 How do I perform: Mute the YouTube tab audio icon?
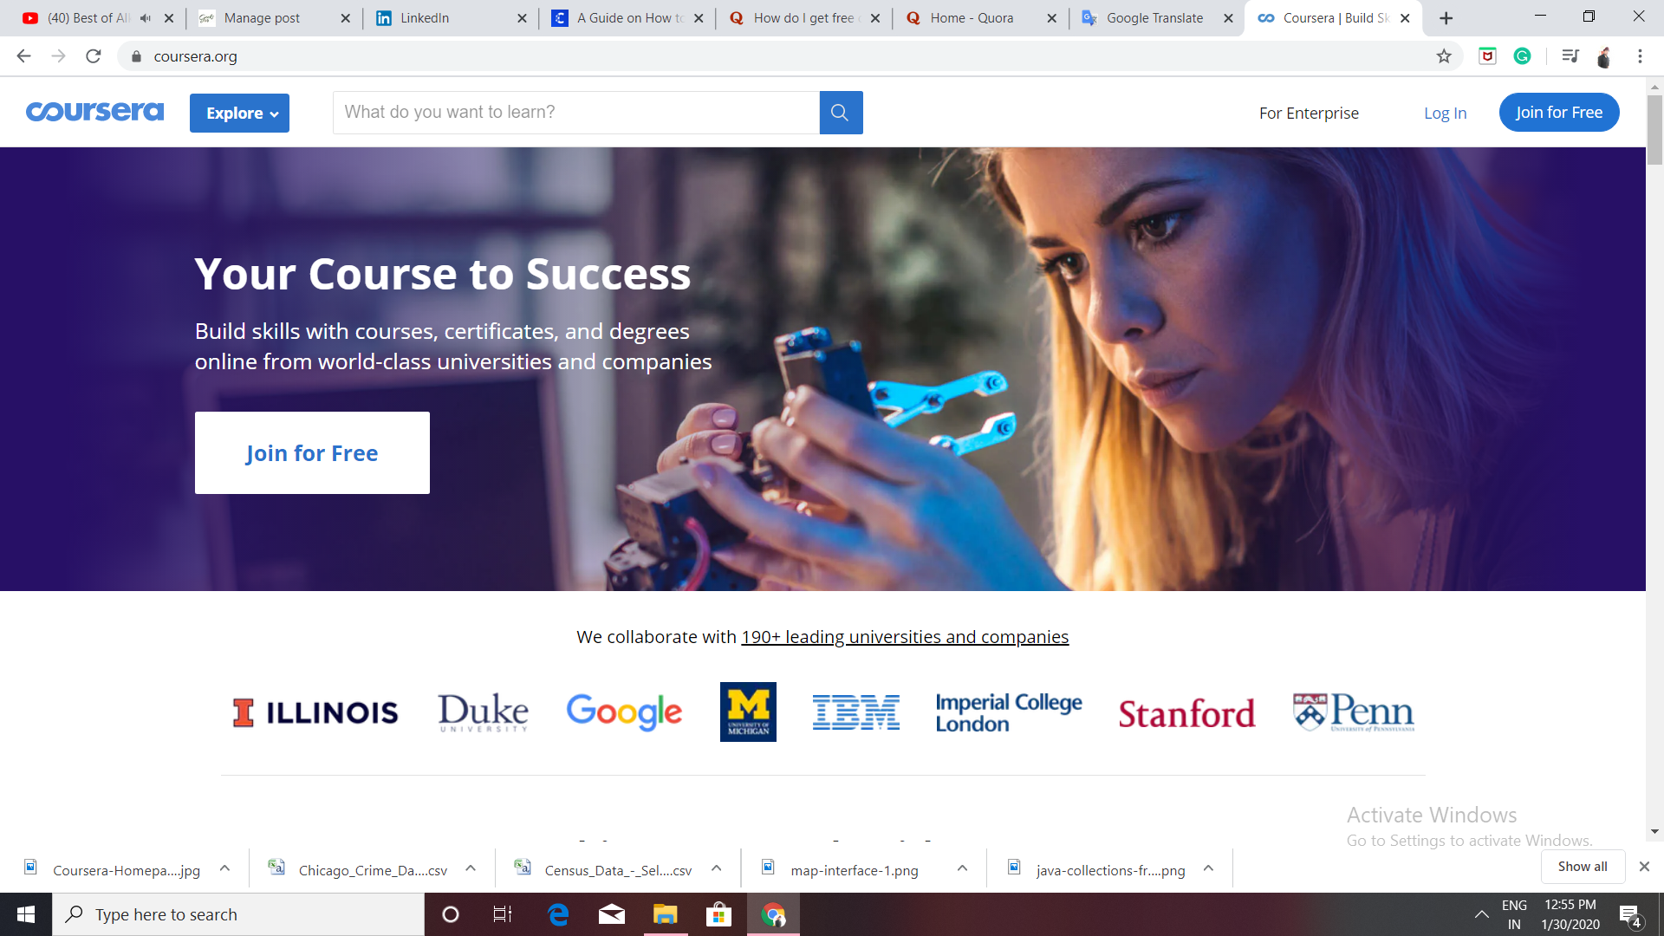point(146,18)
